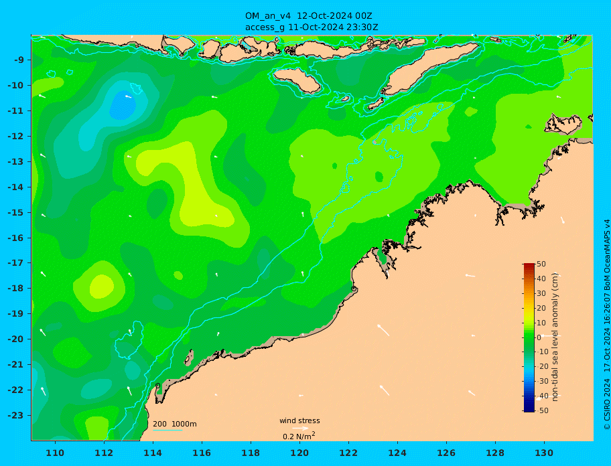Click the "access_g 11-Oct-2024 23:30Z" subtitle

pos(312,27)
